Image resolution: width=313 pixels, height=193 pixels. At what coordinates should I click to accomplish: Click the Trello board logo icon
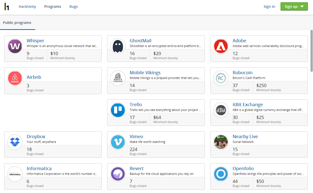[118, 110]
